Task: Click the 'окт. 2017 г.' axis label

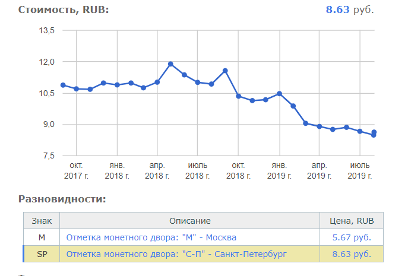Action: (76, 171)
